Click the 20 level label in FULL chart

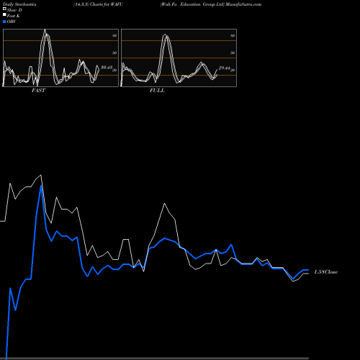(233, 70)
